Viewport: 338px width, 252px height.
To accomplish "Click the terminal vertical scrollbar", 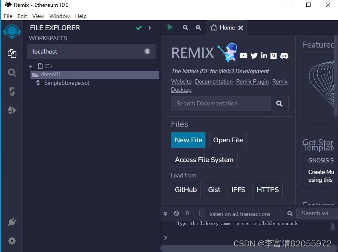I will [x=333, y=227].
